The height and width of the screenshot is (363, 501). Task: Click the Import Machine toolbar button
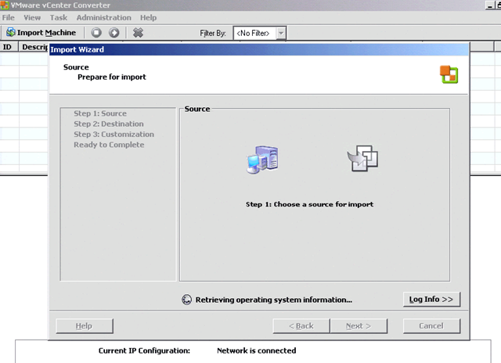(41, 33)
